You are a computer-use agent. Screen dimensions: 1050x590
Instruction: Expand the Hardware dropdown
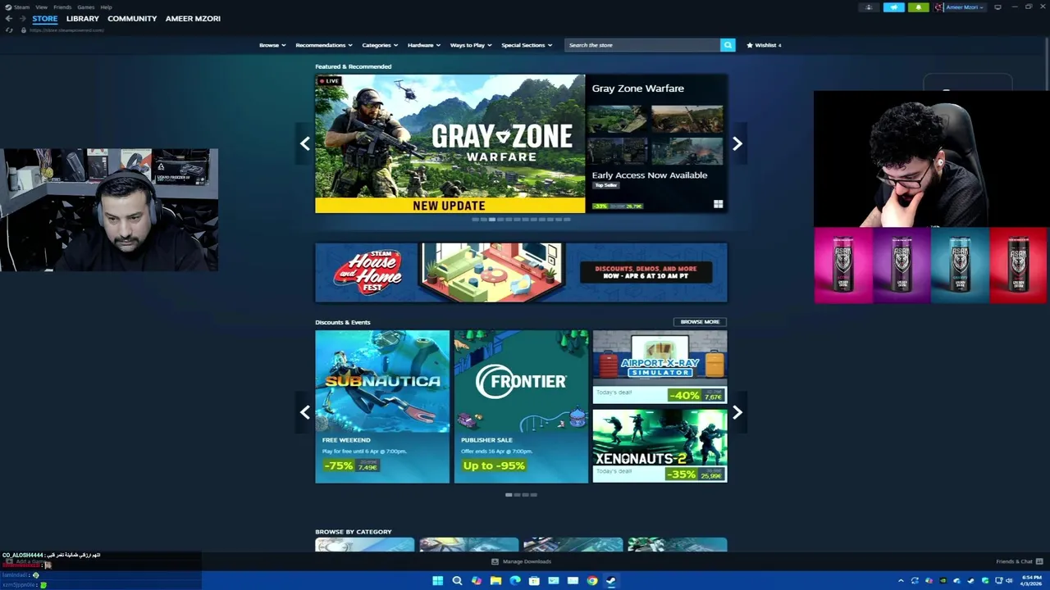424,45
